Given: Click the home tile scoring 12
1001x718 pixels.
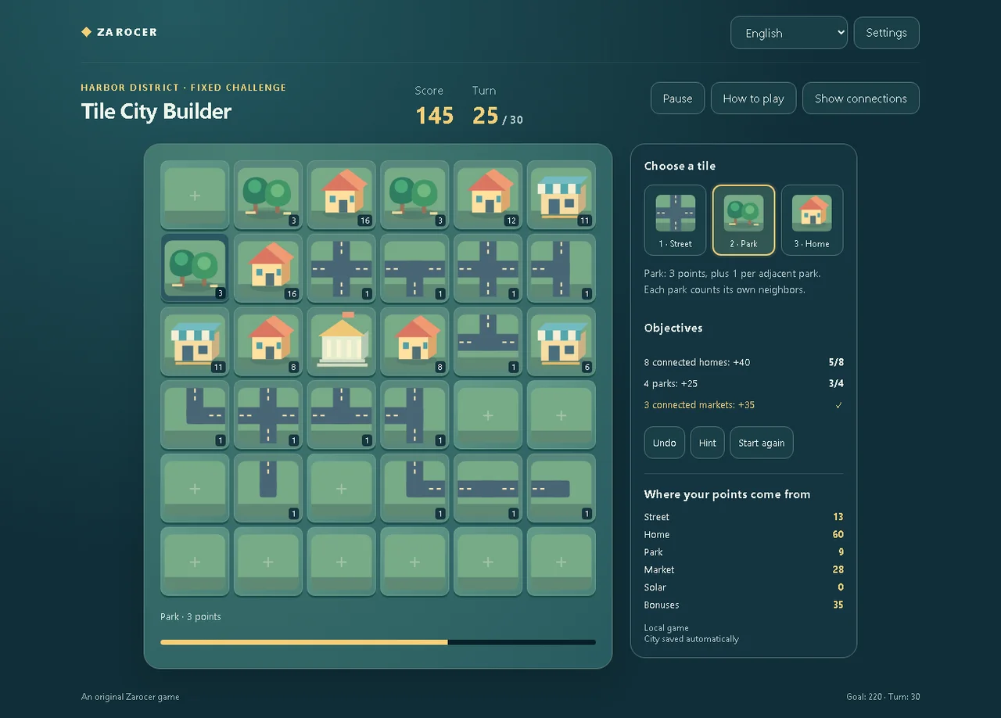Looking at the screenshot, I should (x=488, y=195).
